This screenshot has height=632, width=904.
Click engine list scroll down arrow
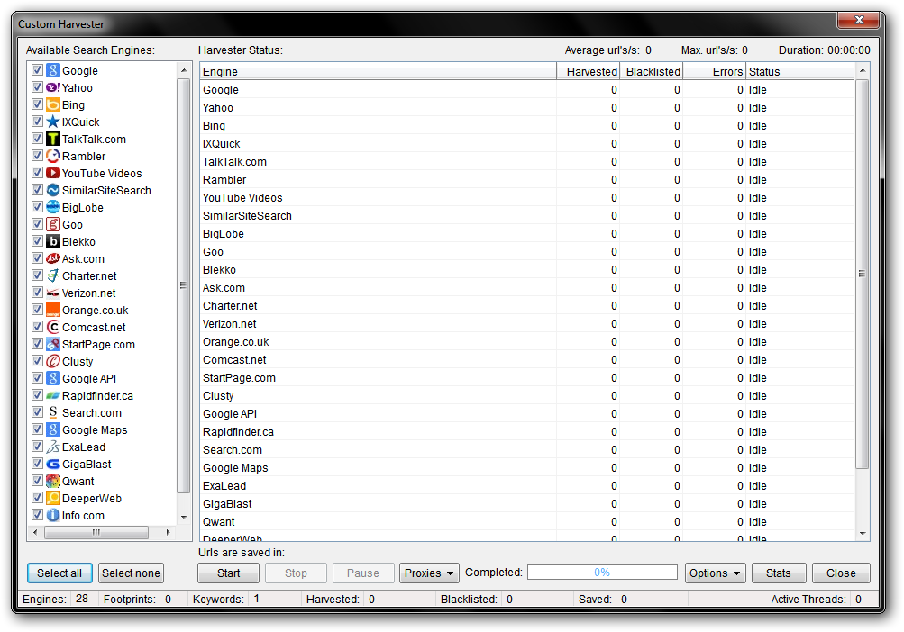coord(184,518)
